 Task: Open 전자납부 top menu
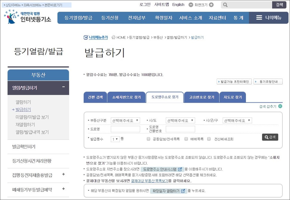point(137,18)
